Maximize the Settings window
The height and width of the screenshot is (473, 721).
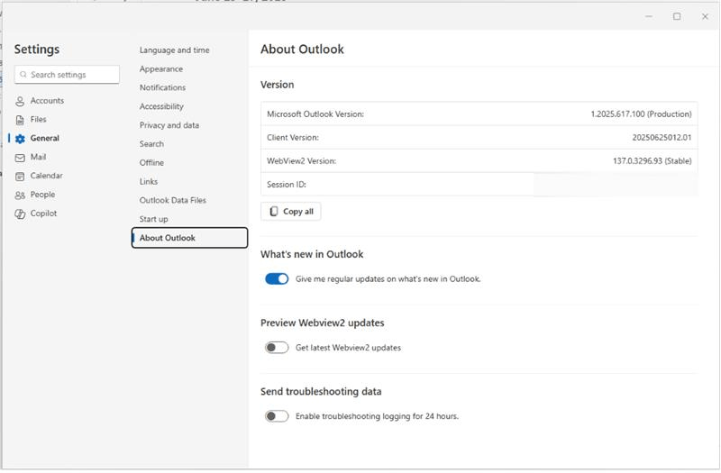(x=677, y=16)
